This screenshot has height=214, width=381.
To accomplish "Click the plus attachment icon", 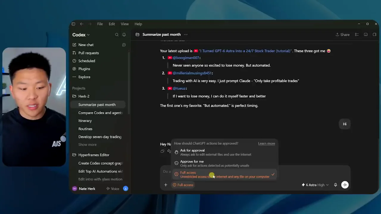I will pyautogui.click(x=166, y=185).
